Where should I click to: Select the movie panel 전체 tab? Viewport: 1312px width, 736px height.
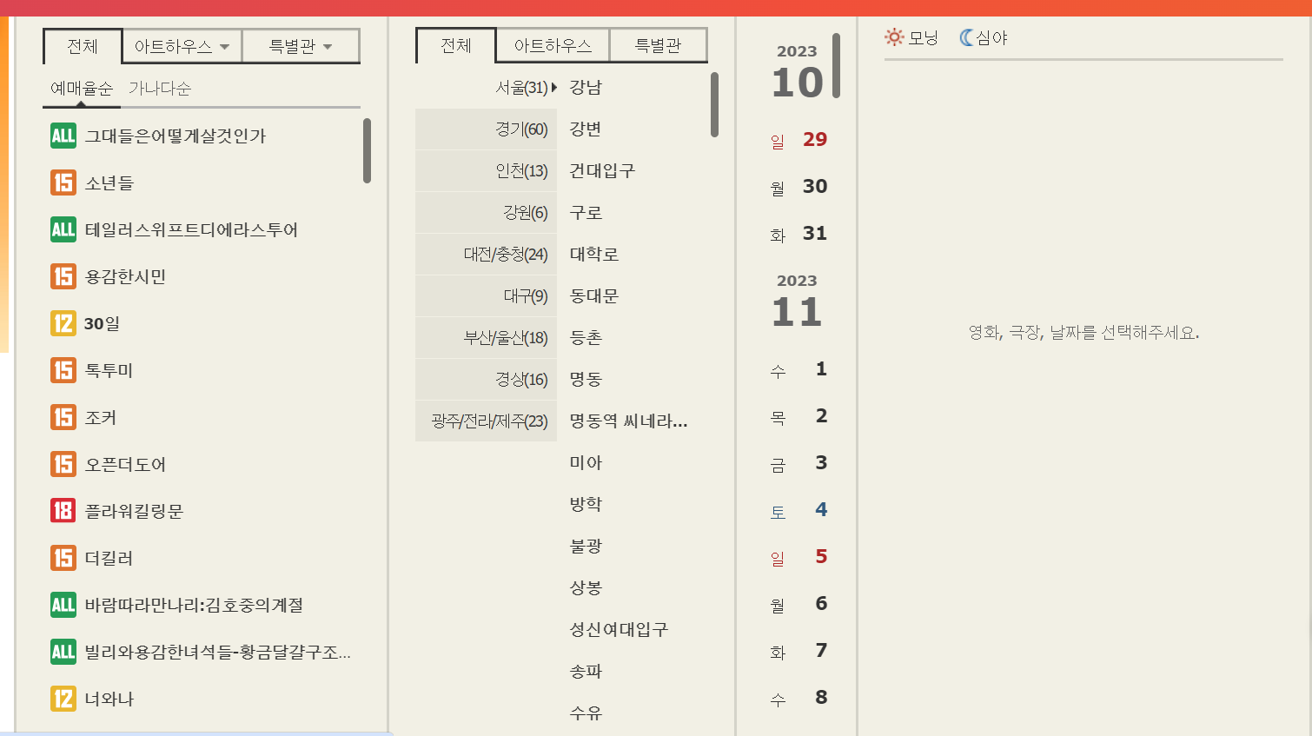coord(83,46)
